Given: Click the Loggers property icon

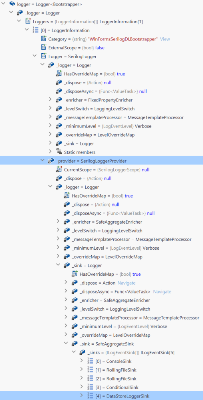Looking at the screenshot, I should coord(28,21).
